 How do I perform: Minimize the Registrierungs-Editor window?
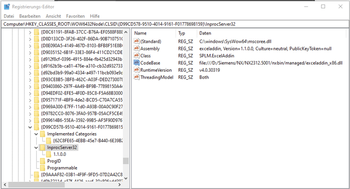pos(306,7)
